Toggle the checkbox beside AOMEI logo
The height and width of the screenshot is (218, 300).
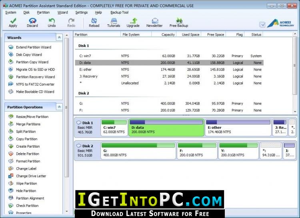[x=262, y=24]
